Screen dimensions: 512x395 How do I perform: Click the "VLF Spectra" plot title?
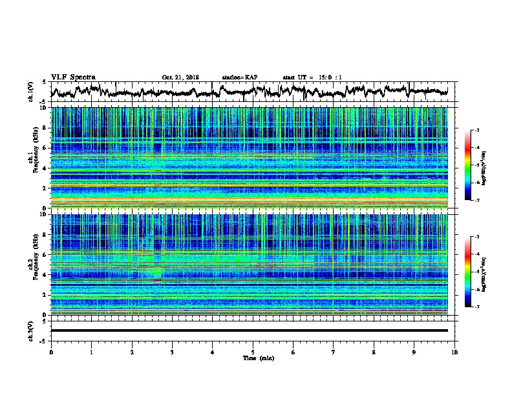pos(73,77)
